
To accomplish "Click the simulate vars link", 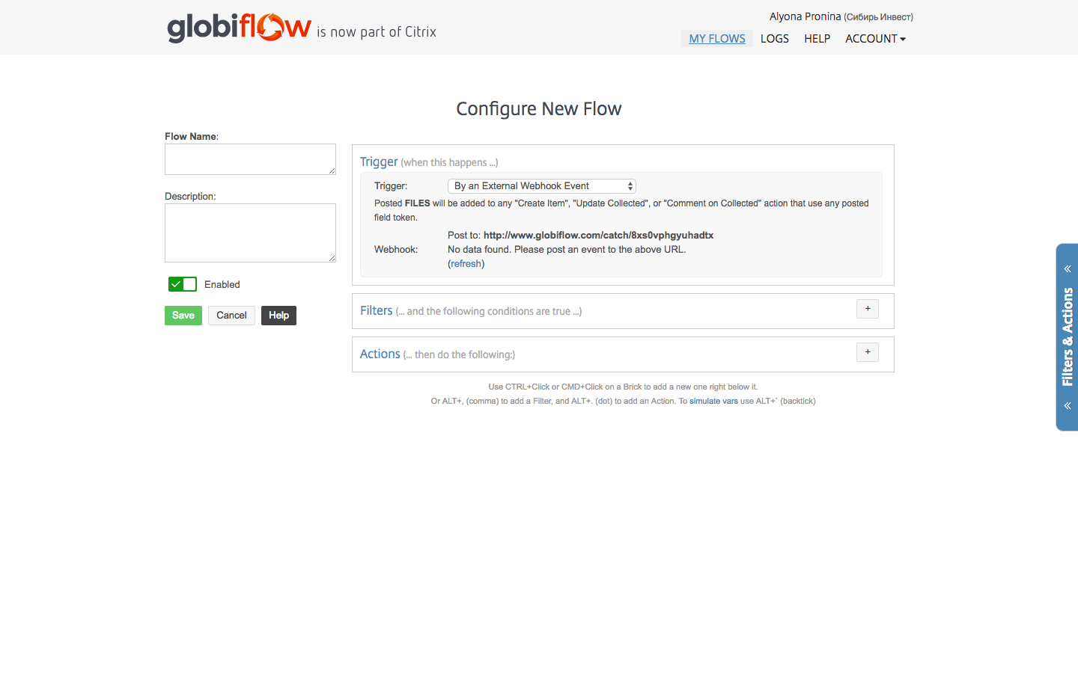I will [x=713, y=401].
